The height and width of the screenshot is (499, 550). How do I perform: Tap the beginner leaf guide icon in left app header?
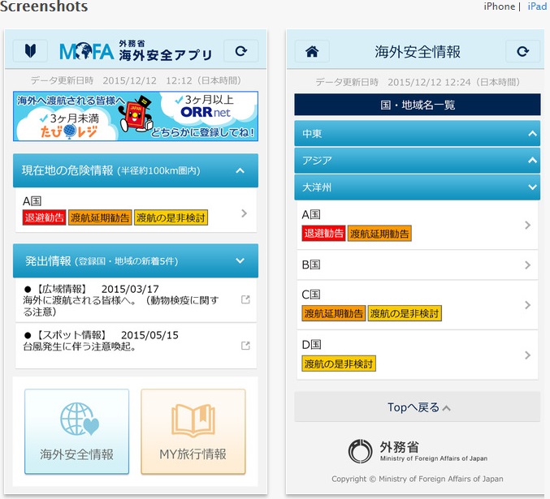pos(31,51)
